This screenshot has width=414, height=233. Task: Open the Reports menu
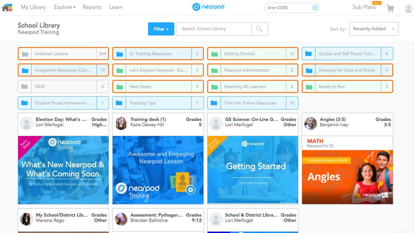pos(92,7)
